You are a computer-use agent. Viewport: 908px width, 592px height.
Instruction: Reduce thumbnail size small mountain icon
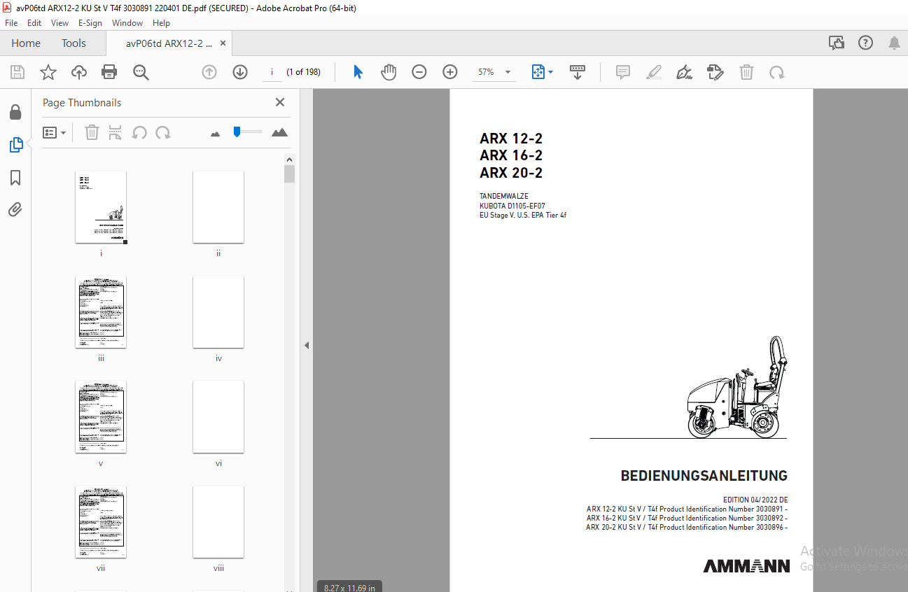[x=215, y=133]
